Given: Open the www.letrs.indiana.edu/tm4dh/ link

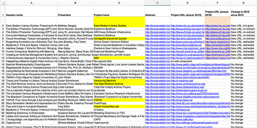Looking at the screenshot, I should pyautogui.click(x=190, y=77).
